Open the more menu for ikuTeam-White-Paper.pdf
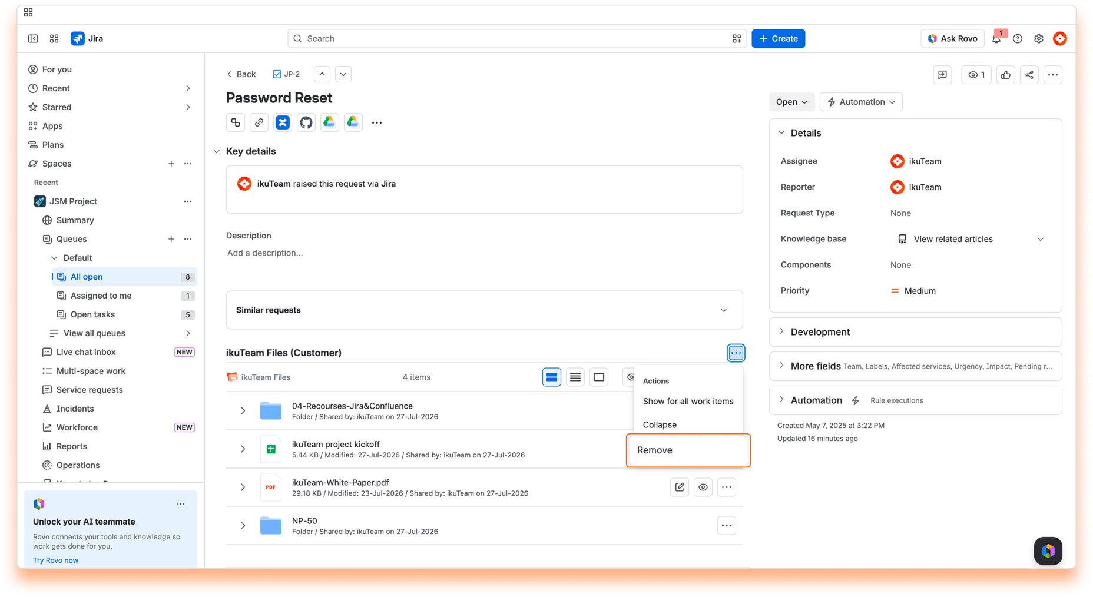 [727, 487]
